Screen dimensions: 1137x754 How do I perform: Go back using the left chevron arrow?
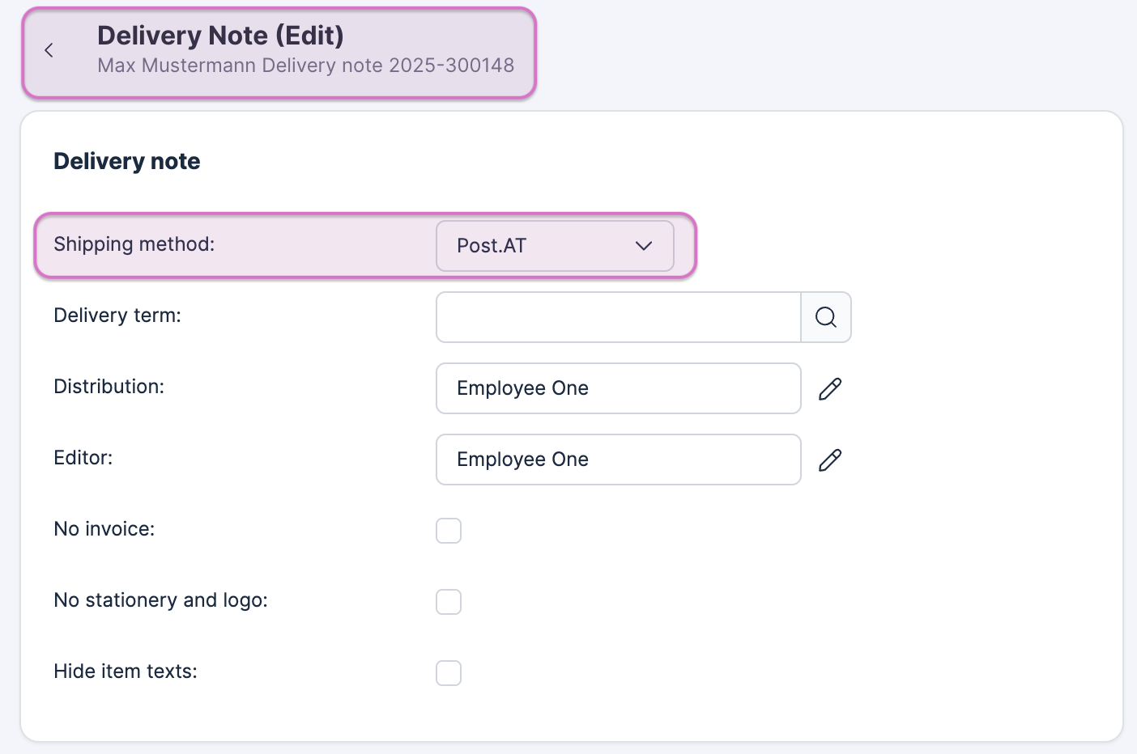tap(49, 51)
